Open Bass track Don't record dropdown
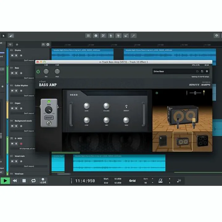This screenshot has width=222, height=222. pyautogui.click(x=23, y=78)
